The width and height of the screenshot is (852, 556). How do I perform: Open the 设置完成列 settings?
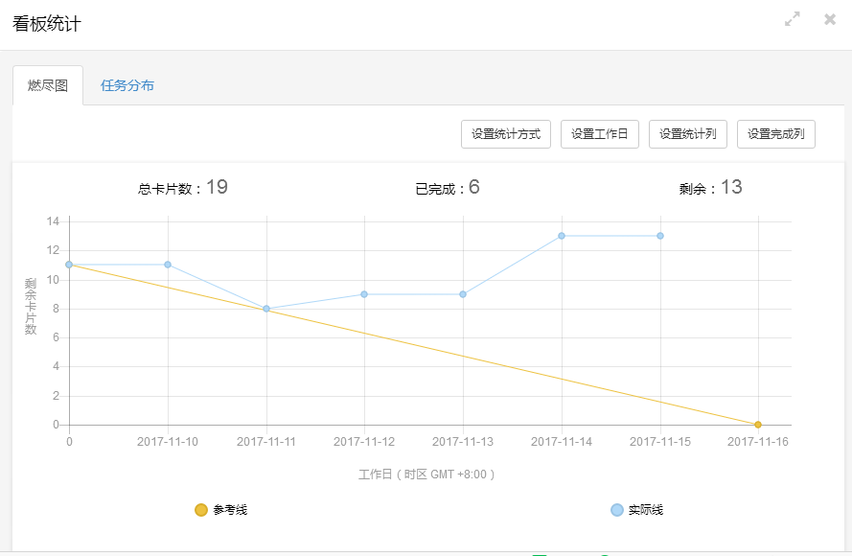tap(776, 133)
